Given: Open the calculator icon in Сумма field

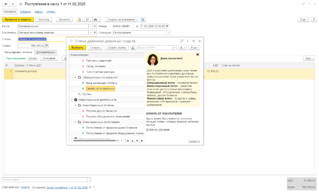Looking at the screenshot, I should click(x=47, y=46).
